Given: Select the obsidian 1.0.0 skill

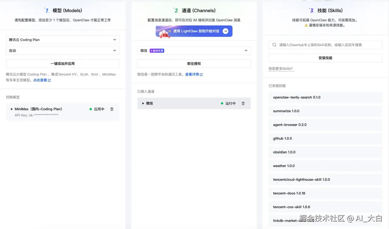Looking at the screenshot, I should [x=325, y=152].
